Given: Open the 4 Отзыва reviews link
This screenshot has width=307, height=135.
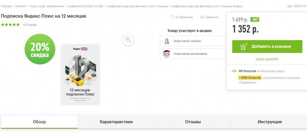Looking at the screenshot, I should tap(30, 25).
